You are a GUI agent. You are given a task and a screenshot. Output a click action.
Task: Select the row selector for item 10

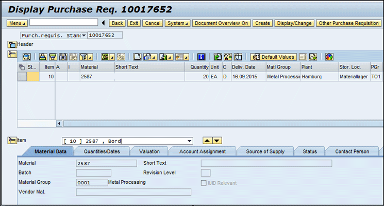(x=22, y=77)
